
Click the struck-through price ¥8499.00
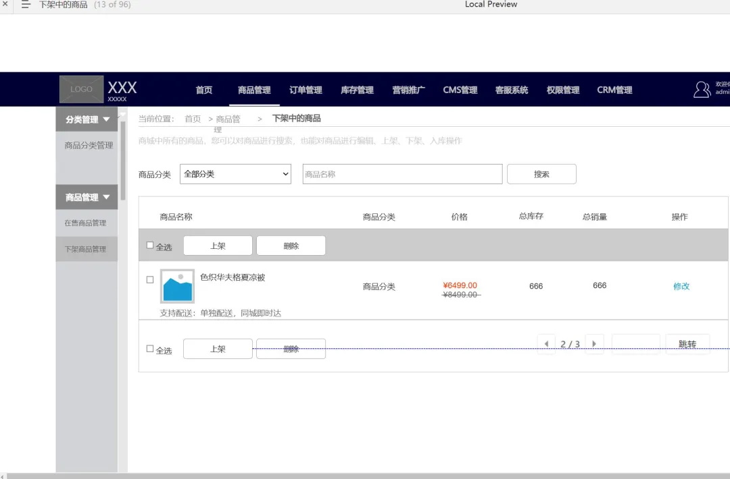461,295
